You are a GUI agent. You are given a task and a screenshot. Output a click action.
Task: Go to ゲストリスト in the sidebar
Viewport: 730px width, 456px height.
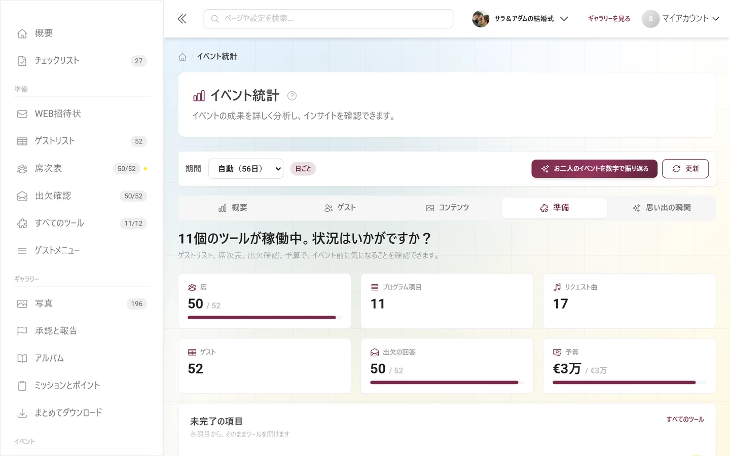click(82, 141)
